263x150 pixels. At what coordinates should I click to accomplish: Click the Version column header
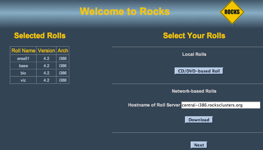click(x=46, y=51)
